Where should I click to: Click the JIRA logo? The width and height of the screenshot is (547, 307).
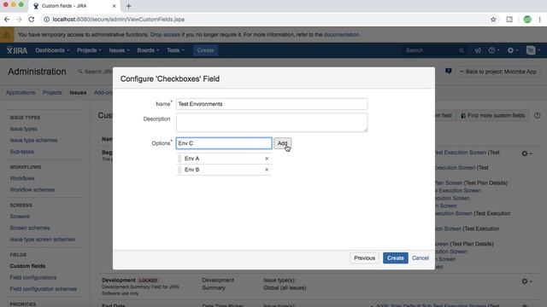click(x=17, y=50)
